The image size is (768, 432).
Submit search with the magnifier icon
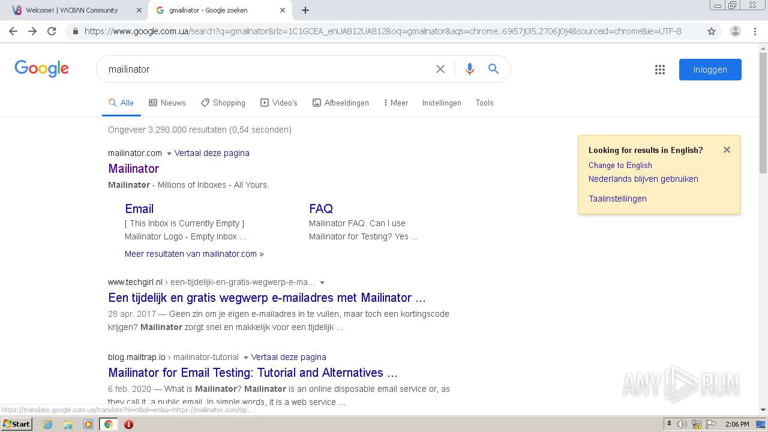click(x=493, y=69)
